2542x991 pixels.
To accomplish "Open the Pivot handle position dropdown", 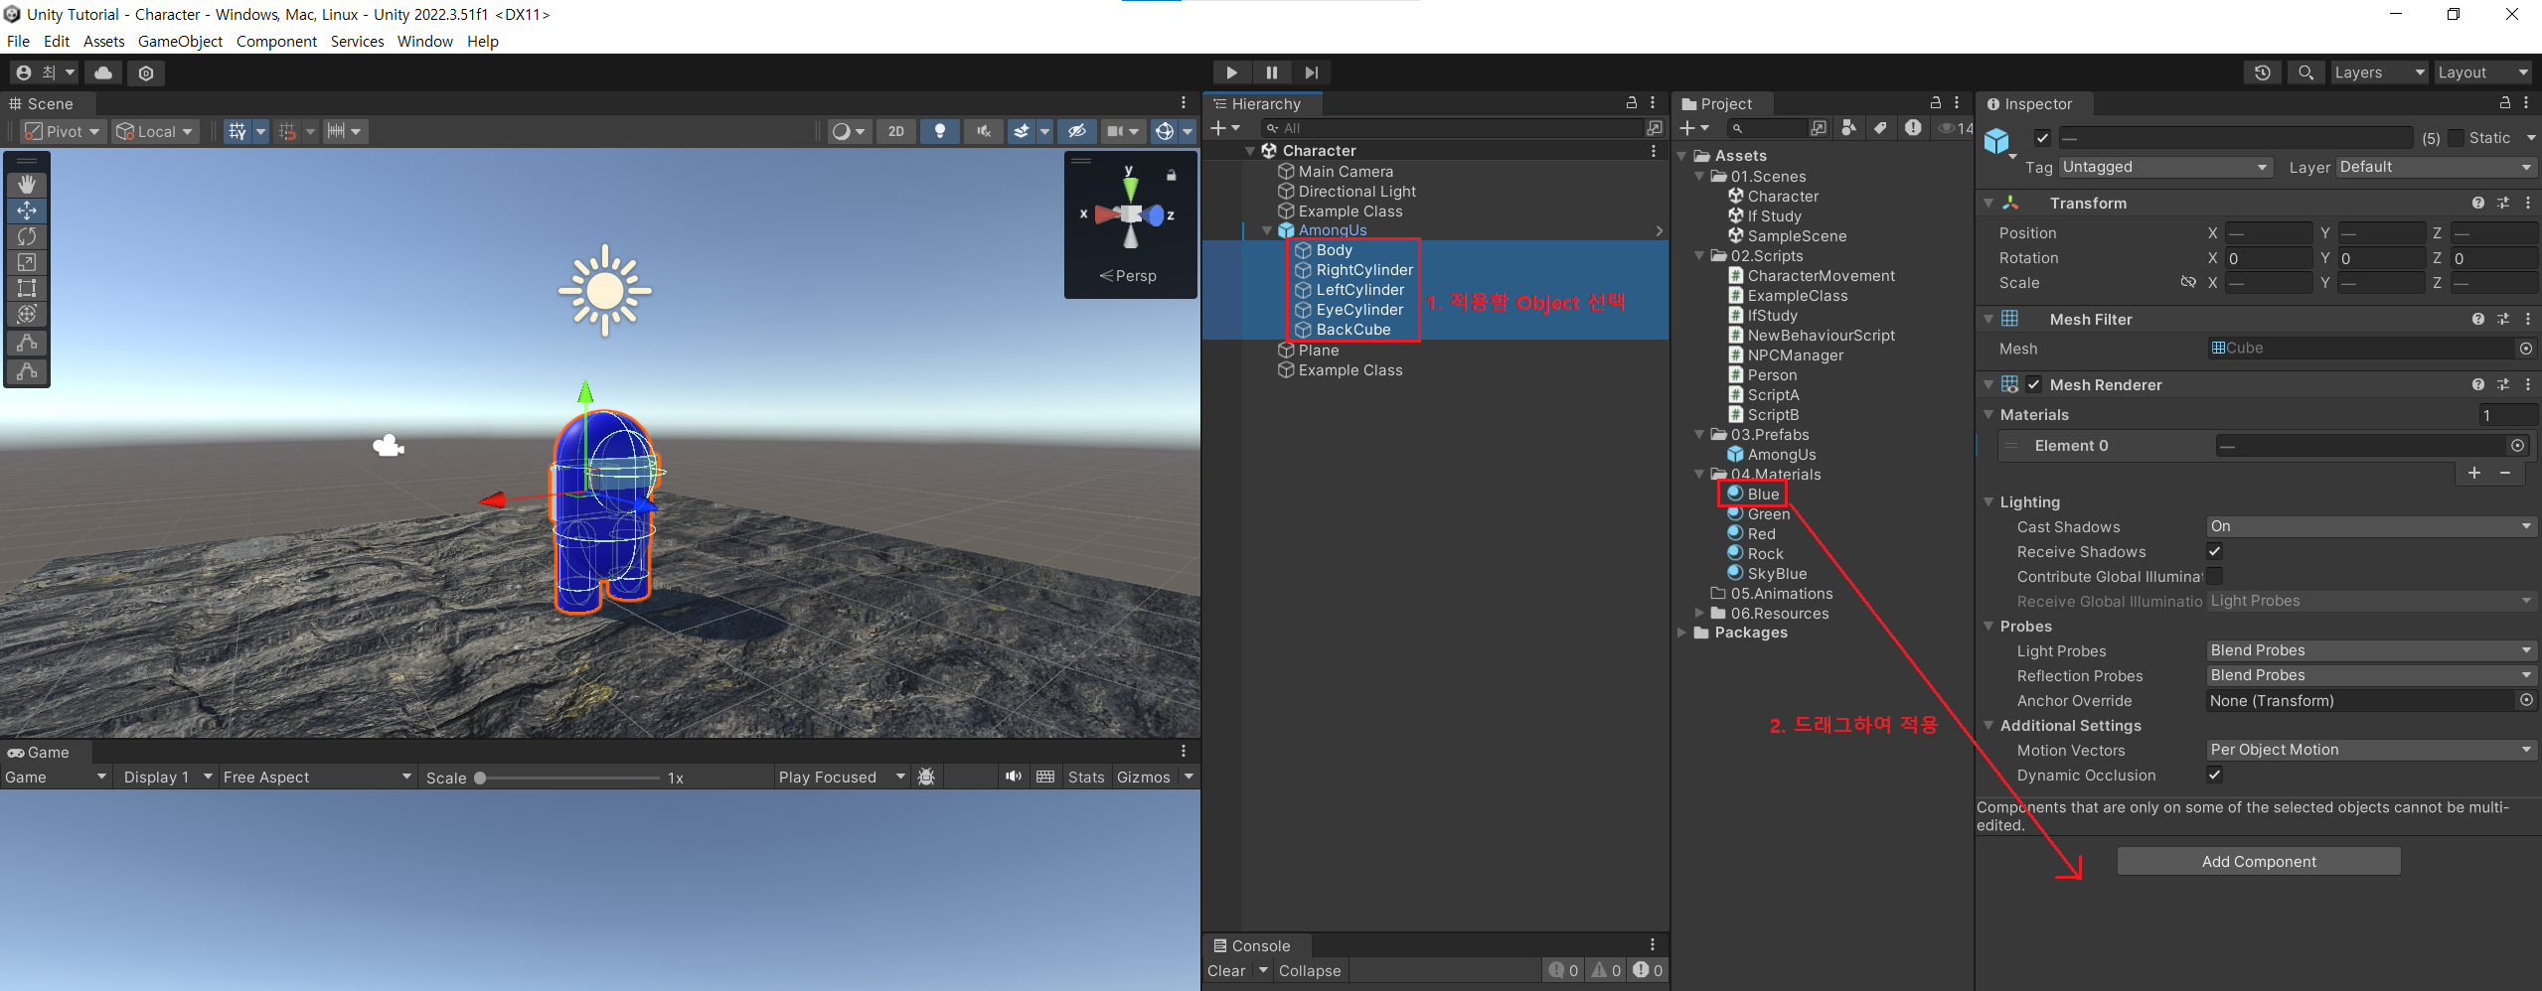I will coord(63,131).
